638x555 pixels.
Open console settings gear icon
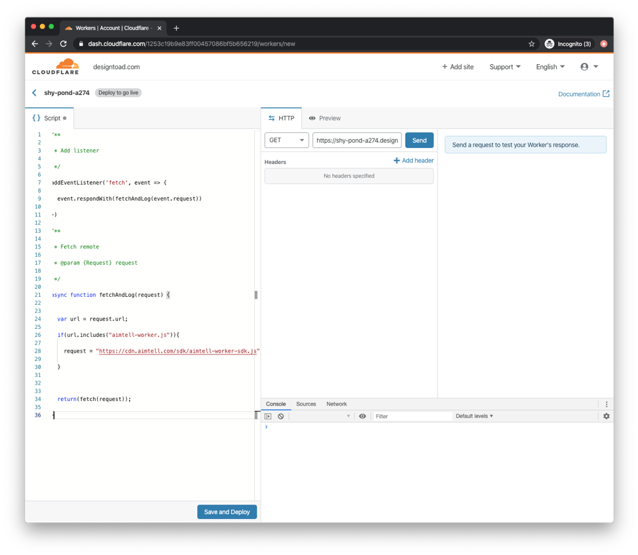606,416
